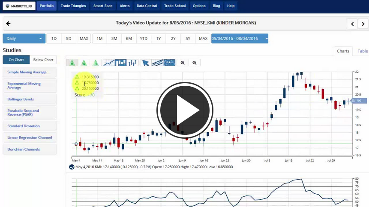Set intraday range to 5D
Screen dimensions: 369x207
coord(69,38)
